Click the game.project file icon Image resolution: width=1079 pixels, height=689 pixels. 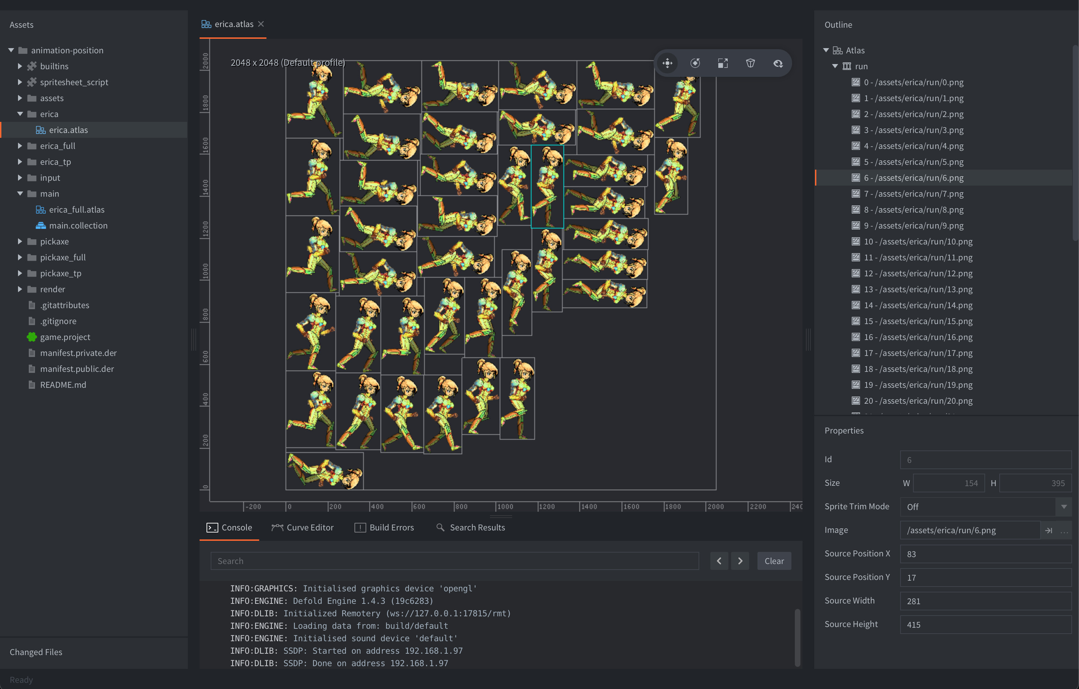32,336
